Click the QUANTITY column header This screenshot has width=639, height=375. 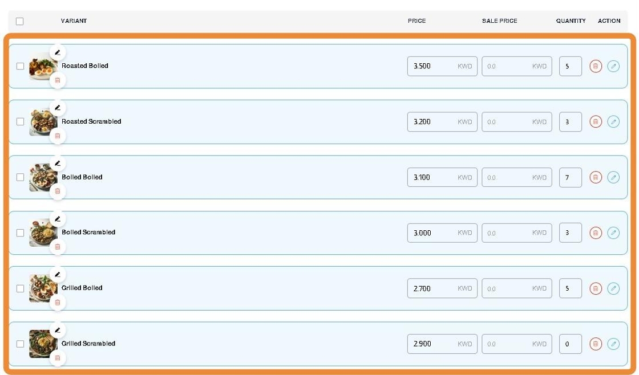coord(571,21)
